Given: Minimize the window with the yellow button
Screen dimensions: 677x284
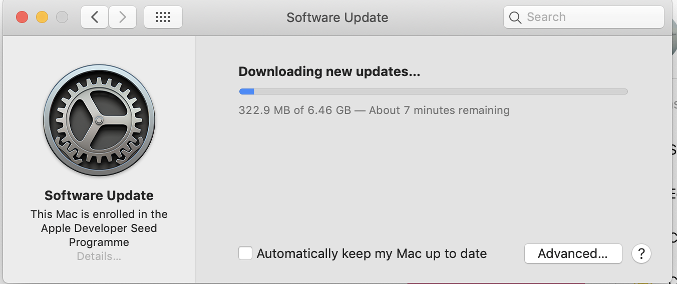Looking at the screenshot, I should (42, 17).
